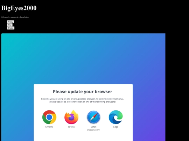
Task: Click the Cut button
Action: click(10, 25)
